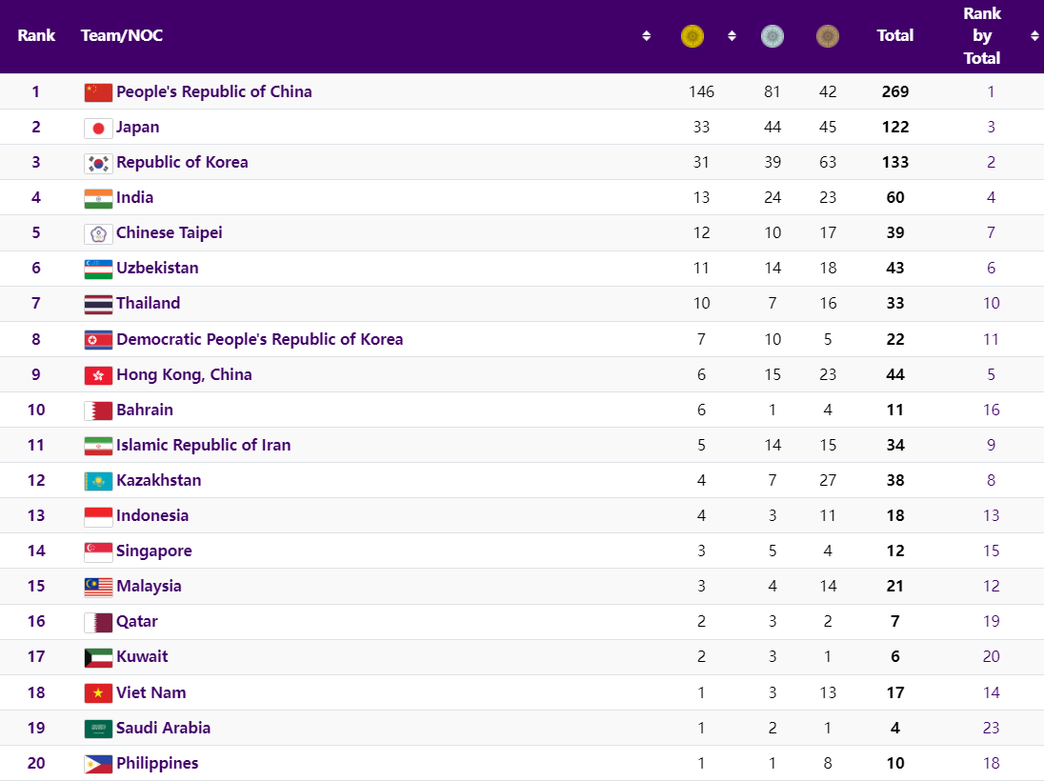Select the Islamic Republic of Iran link
Image resolution: width=1044 pixels, height=781 pixels.
pyautogui.click(x=203, y=446)
